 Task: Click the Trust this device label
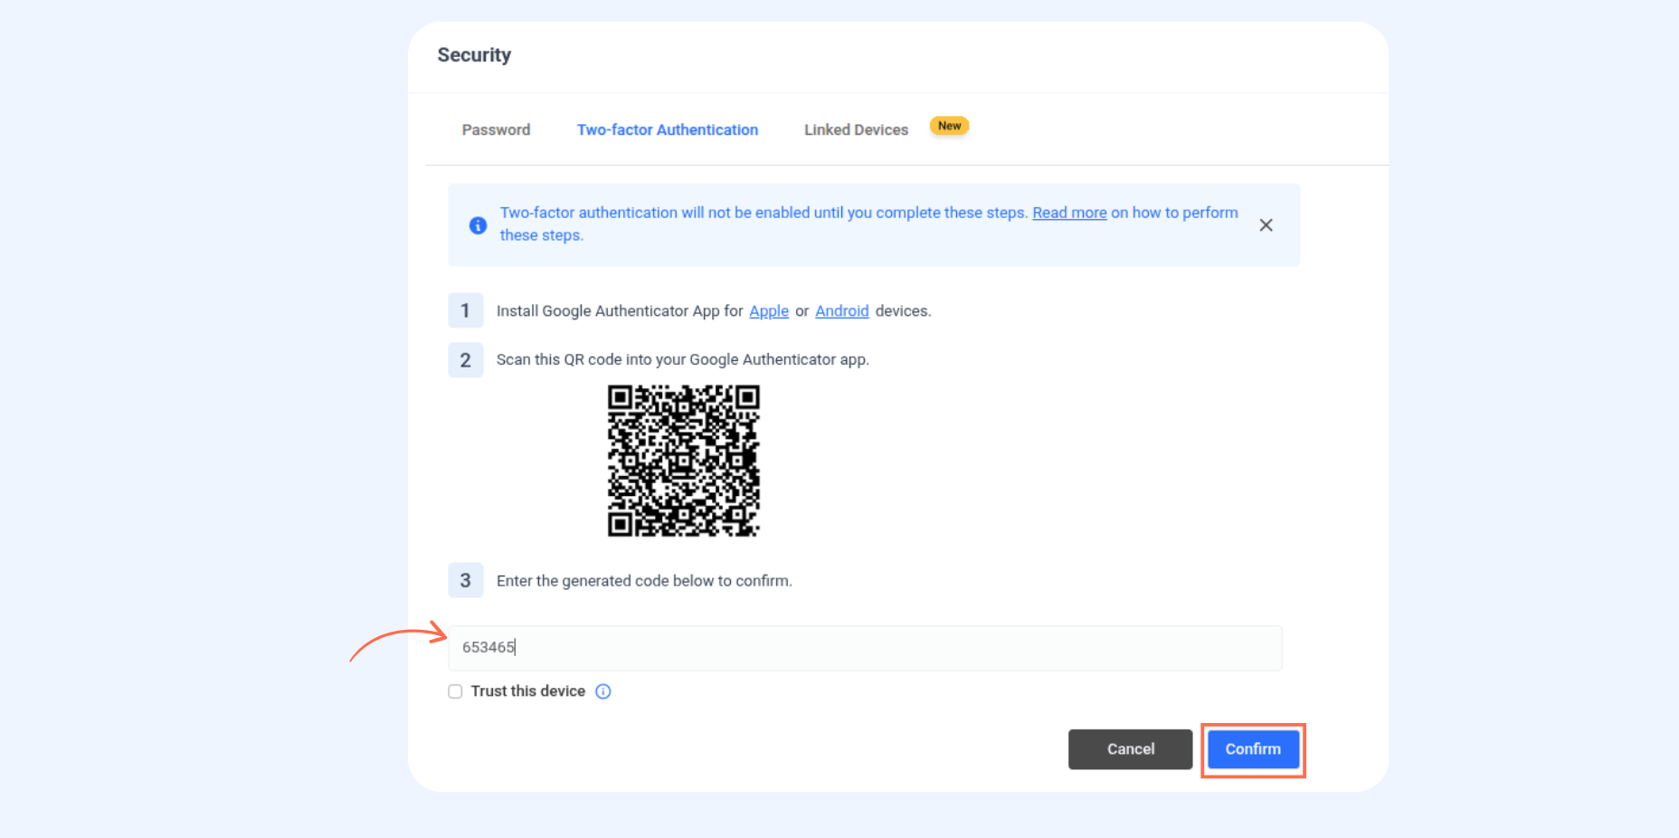(x=528, y=691)
